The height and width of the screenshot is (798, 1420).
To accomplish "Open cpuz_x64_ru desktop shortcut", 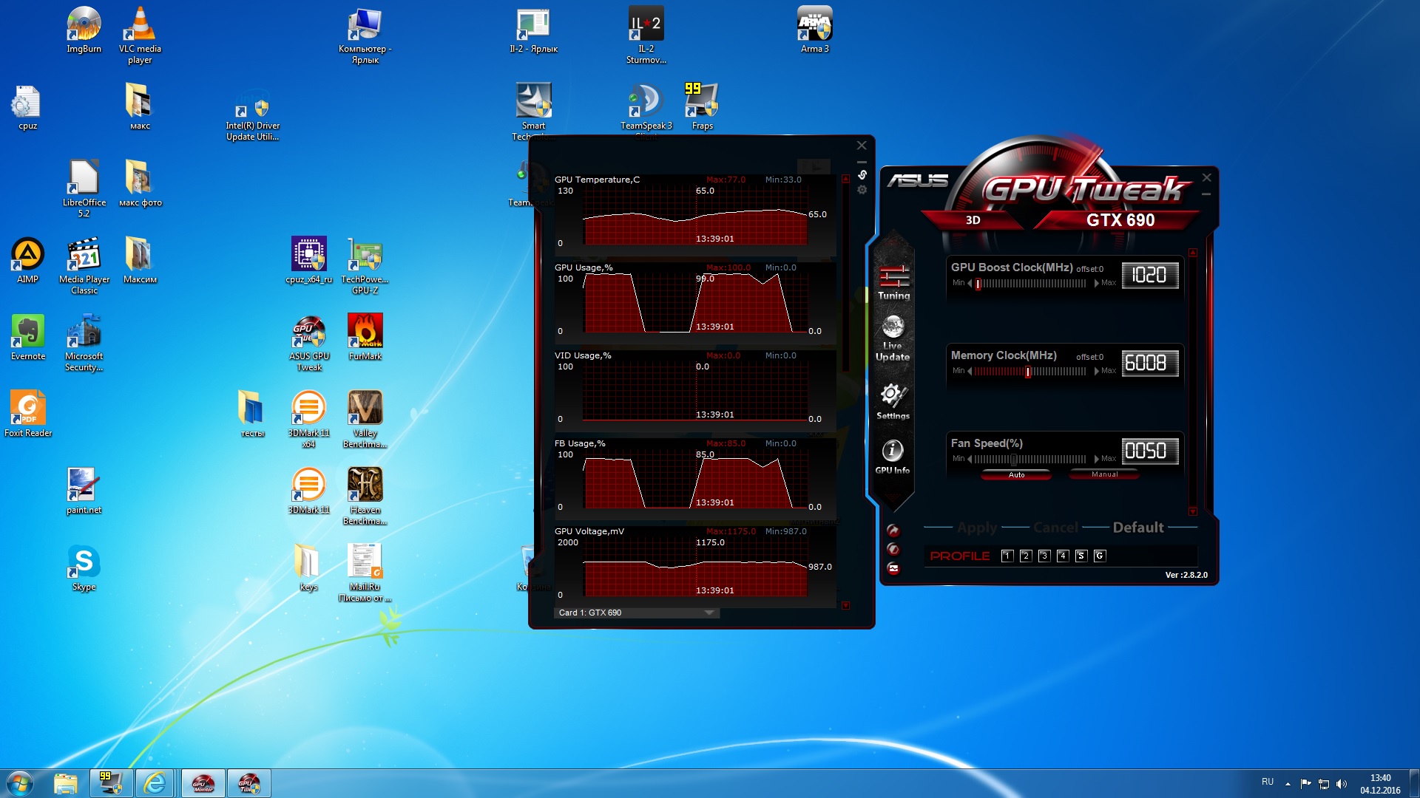I will (309, 261).
